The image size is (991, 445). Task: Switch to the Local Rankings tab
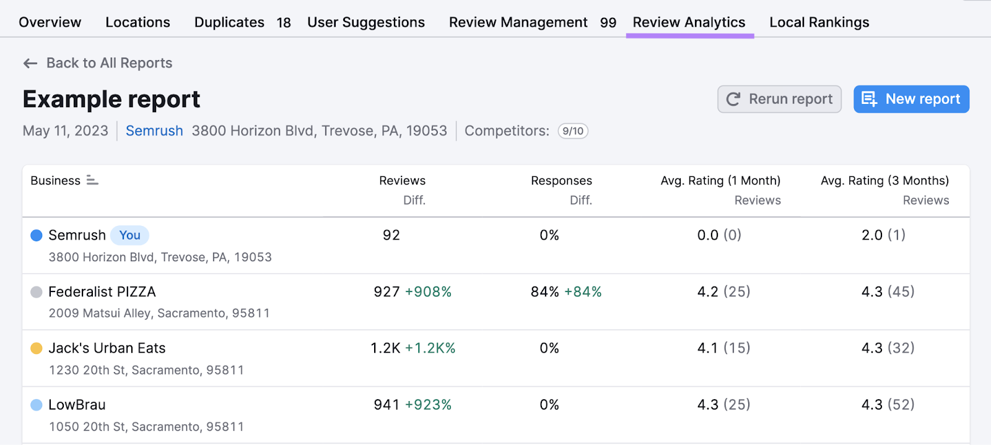click(819, 22)
